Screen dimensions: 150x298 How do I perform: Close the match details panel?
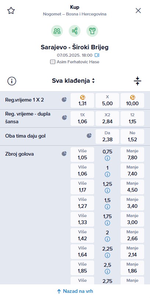(x=138, y=11)
